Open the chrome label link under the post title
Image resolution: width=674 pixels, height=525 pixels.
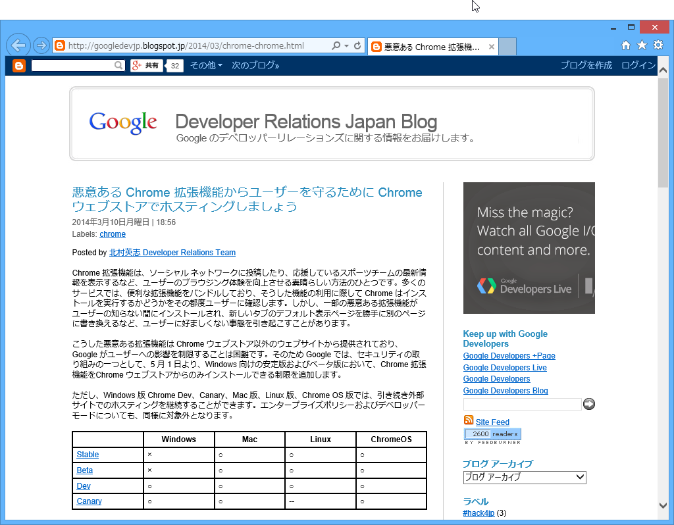tap(113, 234)
